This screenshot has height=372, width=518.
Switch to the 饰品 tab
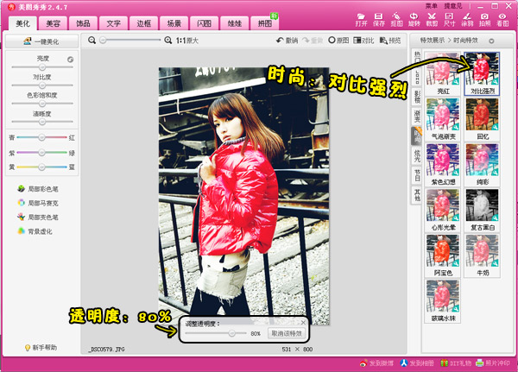(x=83, y=23)
